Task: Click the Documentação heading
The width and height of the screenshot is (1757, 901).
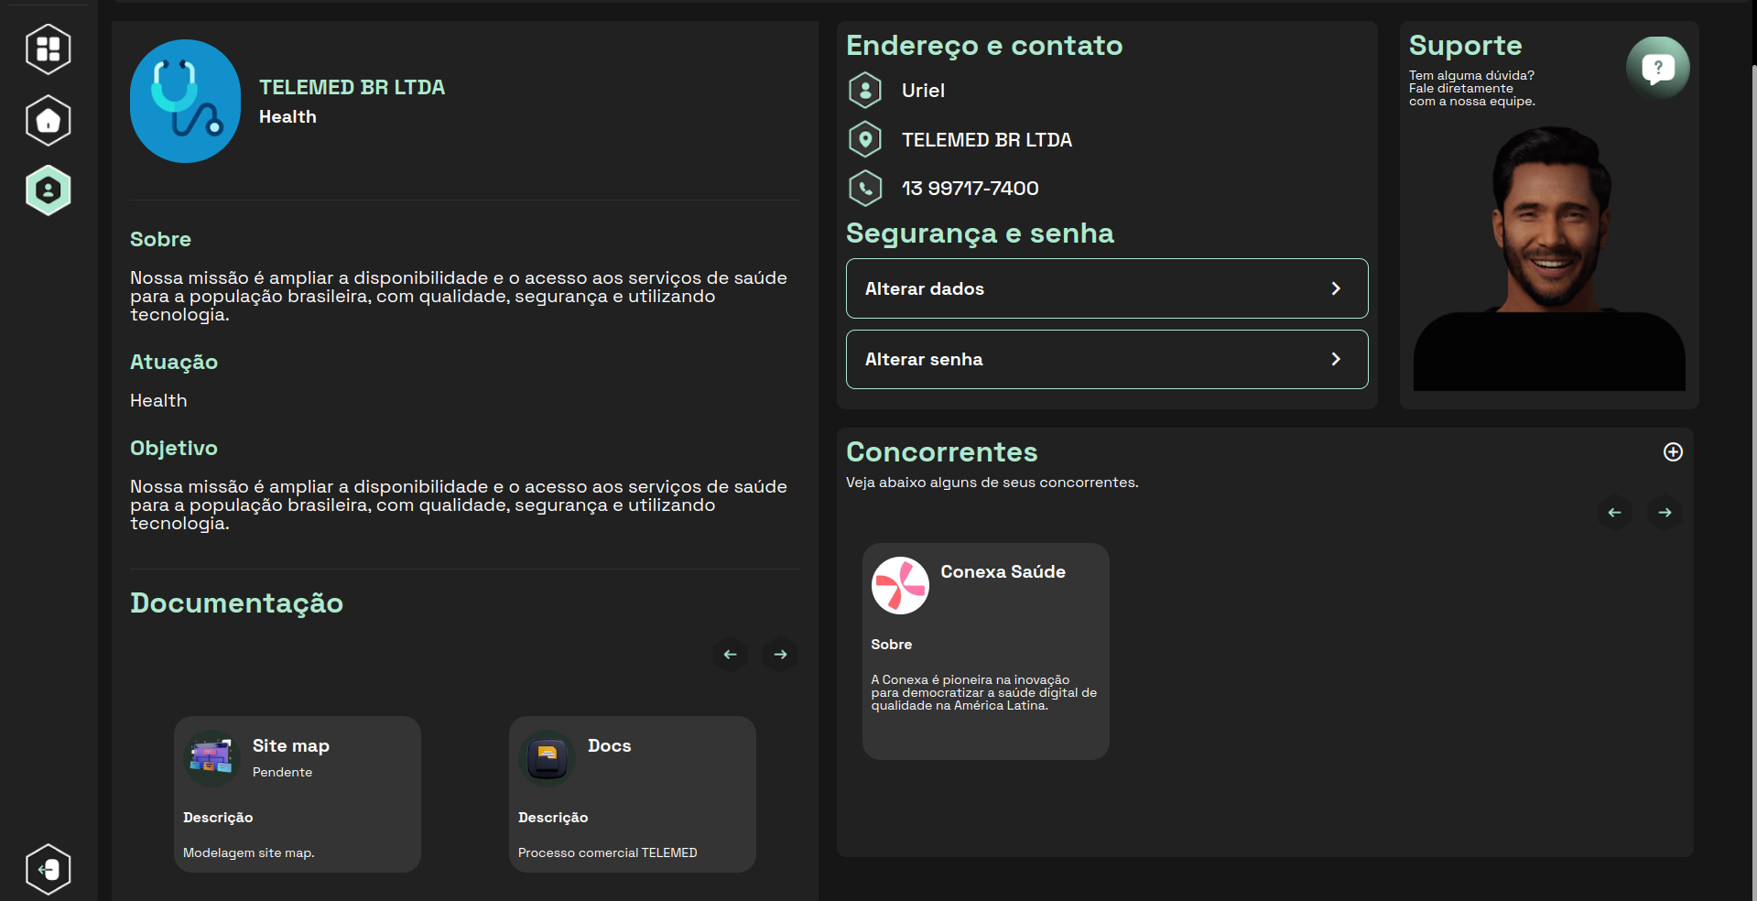Action: coord(236,602)
